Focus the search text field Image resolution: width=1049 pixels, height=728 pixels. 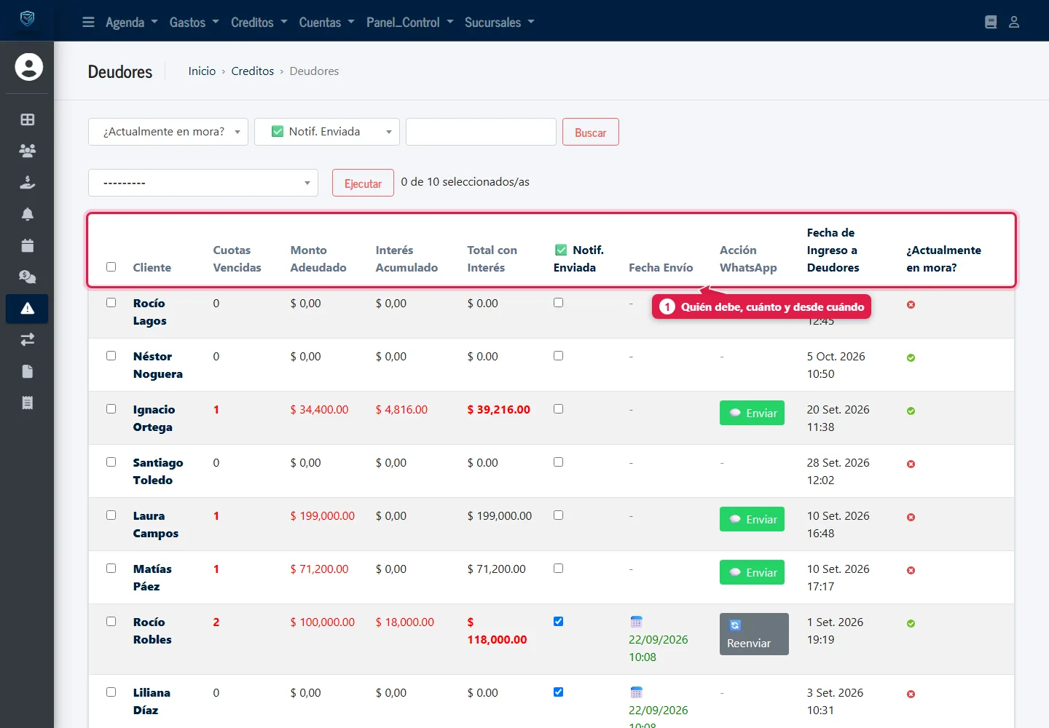[x=481, y=132]
